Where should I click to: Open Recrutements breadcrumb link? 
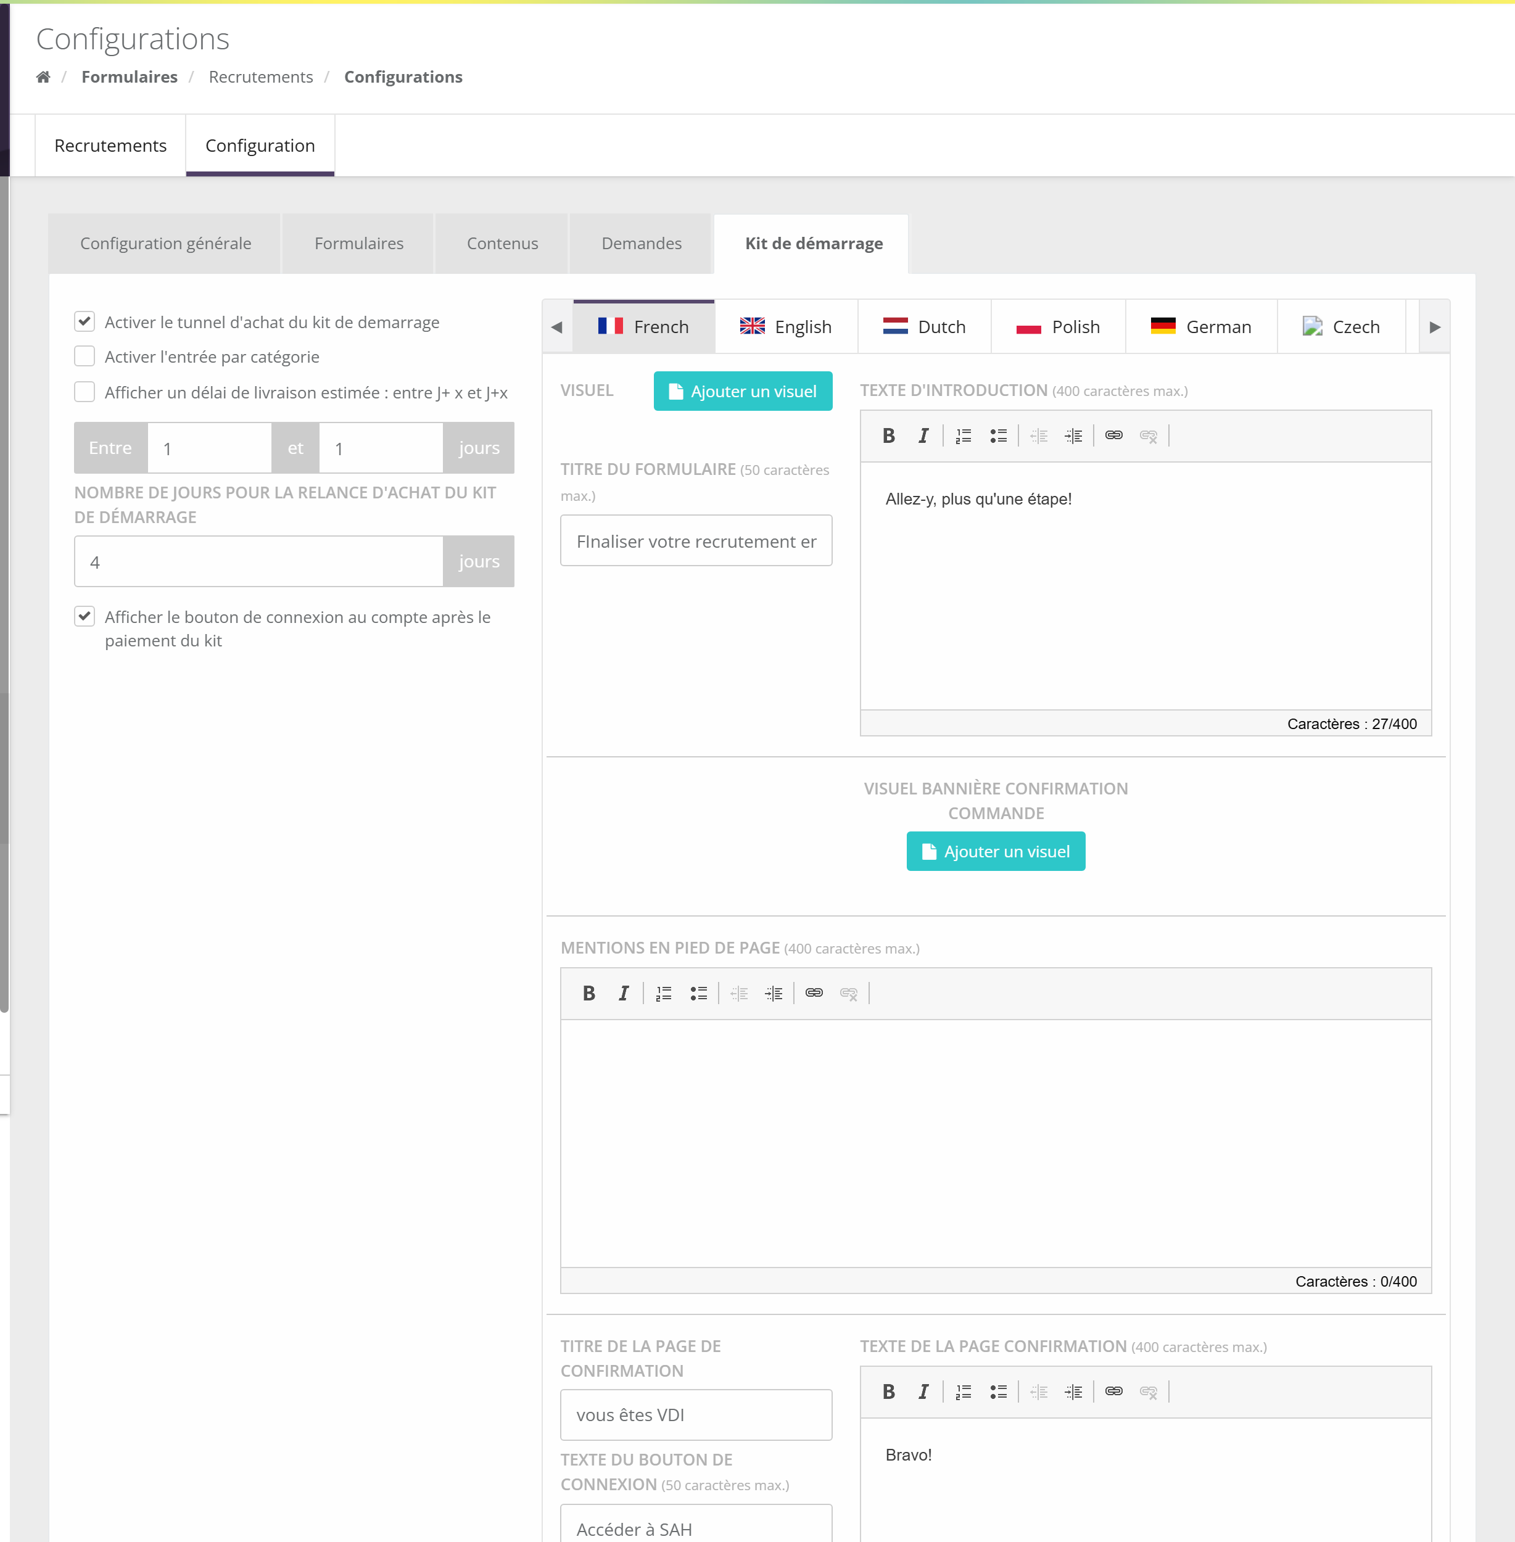(x=261, y=77)
